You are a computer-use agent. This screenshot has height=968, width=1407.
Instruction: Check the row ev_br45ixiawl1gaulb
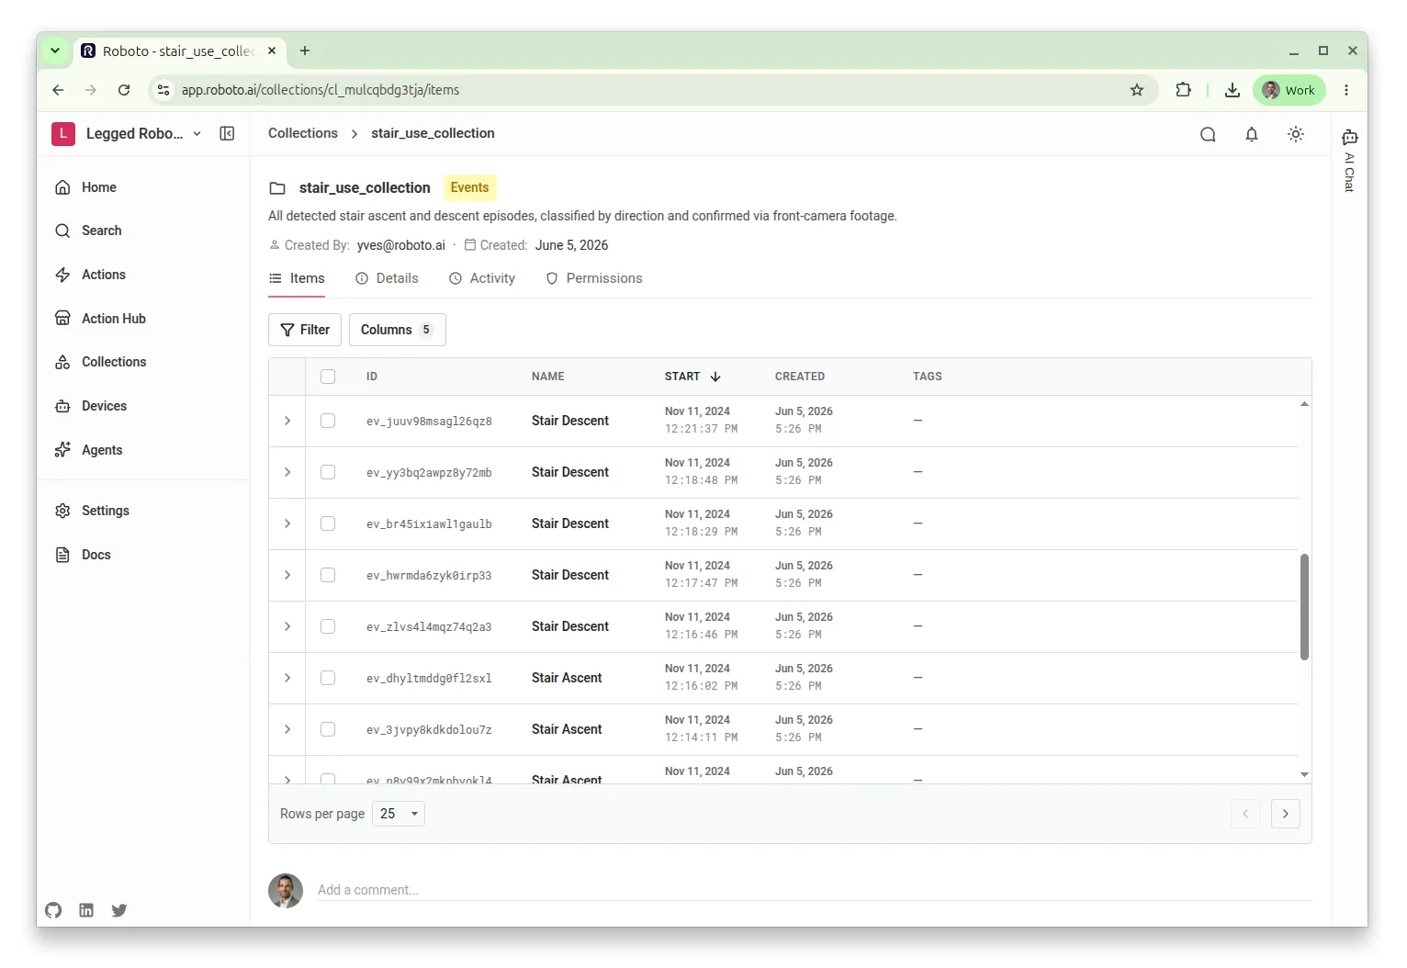328,523
